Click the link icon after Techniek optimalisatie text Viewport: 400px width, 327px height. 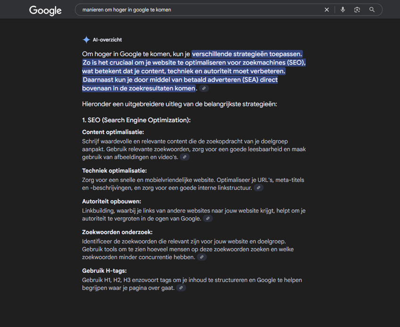[x=258, y=188]
